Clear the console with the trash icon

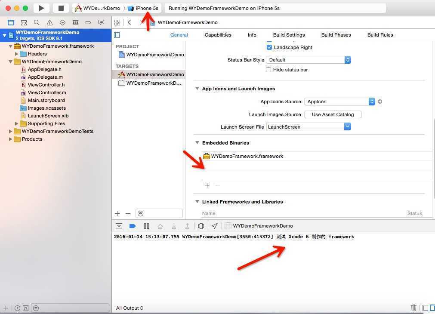point(413,308)
